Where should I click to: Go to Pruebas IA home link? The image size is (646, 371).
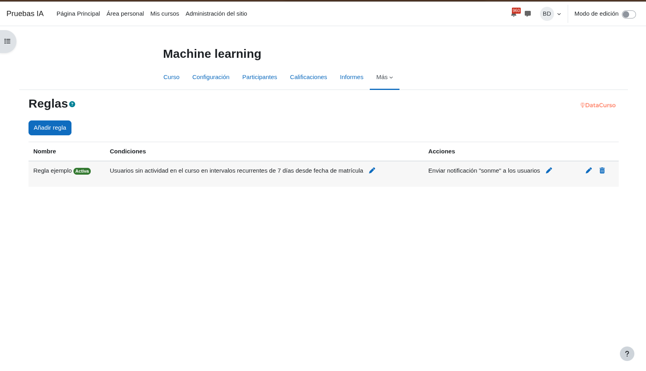coord(25,13)
